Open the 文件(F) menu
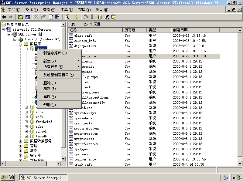Screen dimensions: 243x182 click(14, 10)
